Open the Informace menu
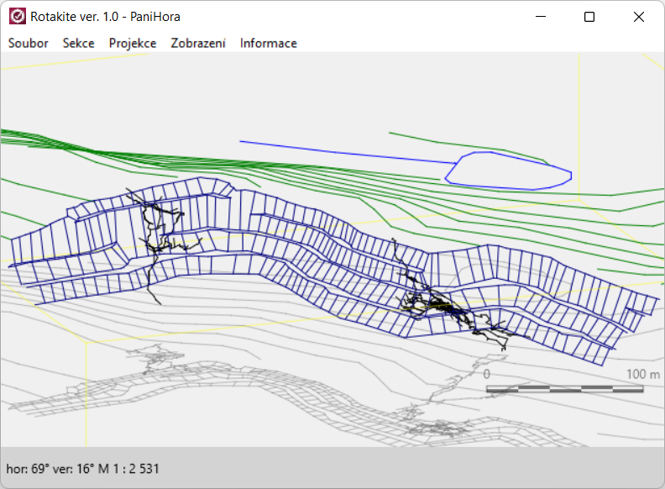The width and height of the screenshot is (665, 489). pos(269,44)
